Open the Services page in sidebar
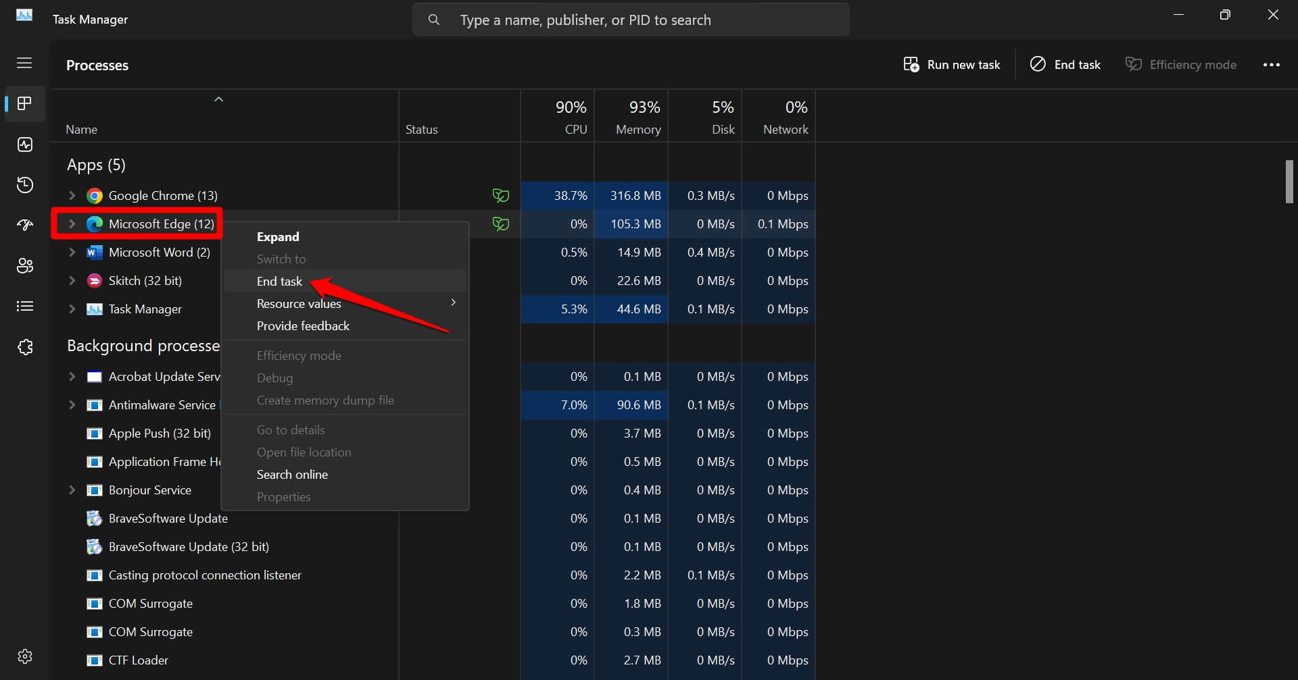Image resolution: width=1298 pixels, height=680 pixels. [x=25, y=347]
